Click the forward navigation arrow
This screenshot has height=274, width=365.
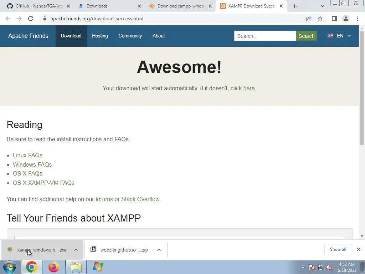[x=19, y=19]
